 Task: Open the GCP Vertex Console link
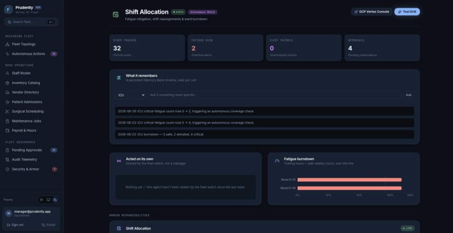click(372, 12)
